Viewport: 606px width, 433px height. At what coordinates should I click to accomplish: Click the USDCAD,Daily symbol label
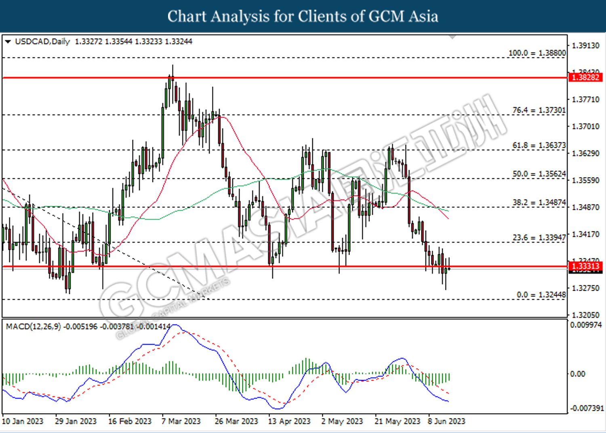coord(42,42)
